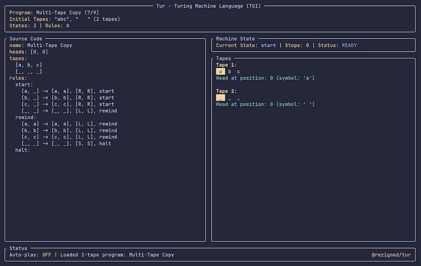The width and height of the screenshot is (421, 266).
Task: Click the 'rewind:' state label in source code
Action: coord(26,117)
